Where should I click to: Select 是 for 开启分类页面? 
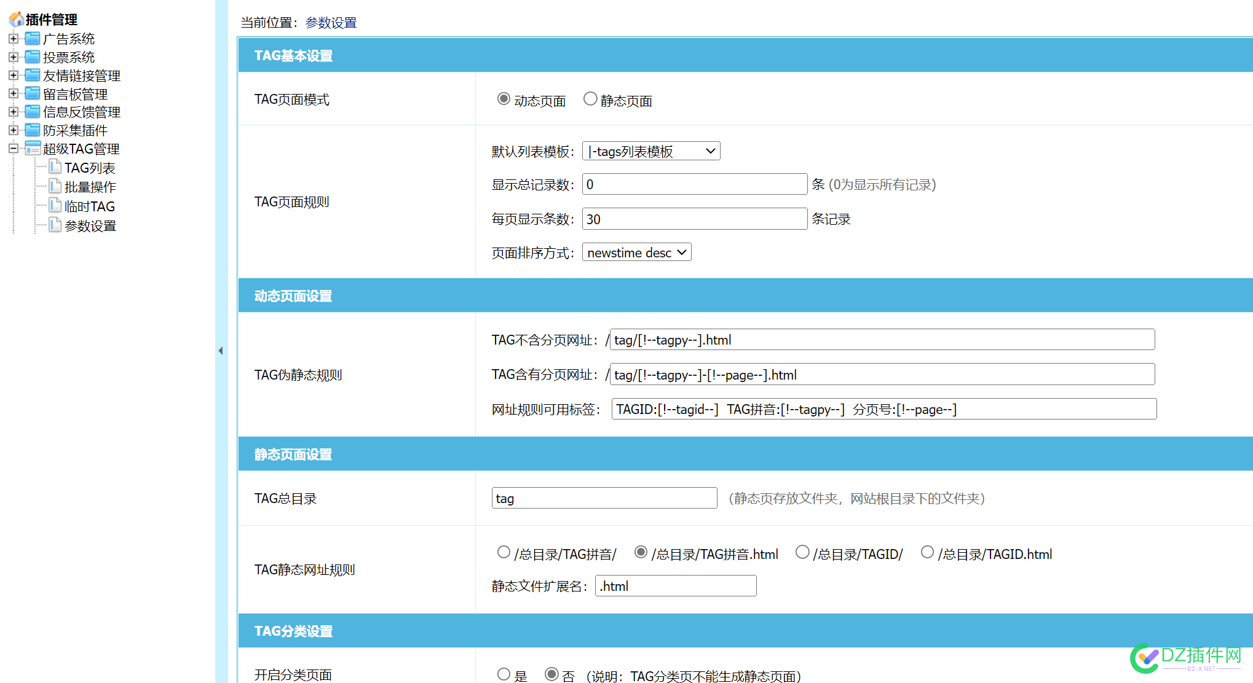click(x=504, y=674)
